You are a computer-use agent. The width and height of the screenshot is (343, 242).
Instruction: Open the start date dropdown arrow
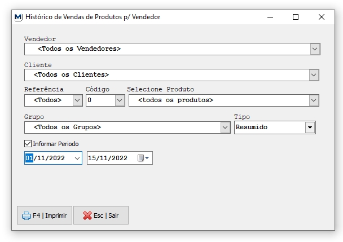(x=77, y=159)
